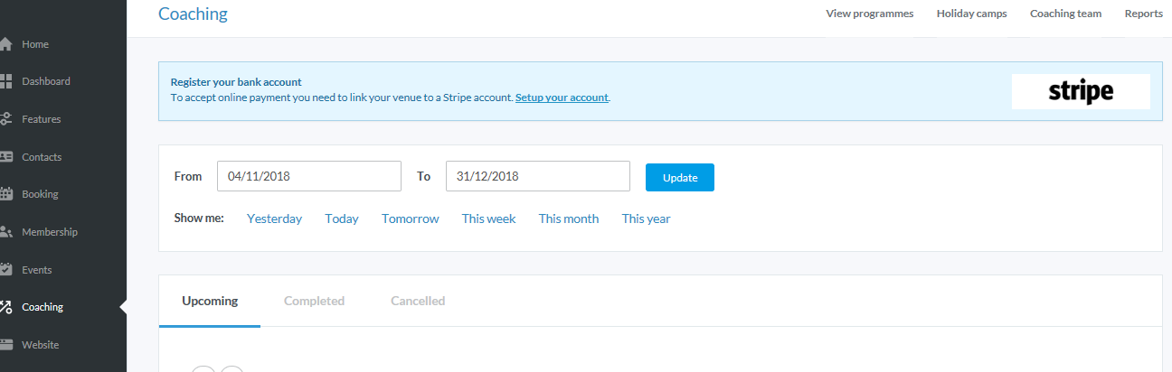Switch to the Cancelled tab
The image size is (1172, 372).
418,301
